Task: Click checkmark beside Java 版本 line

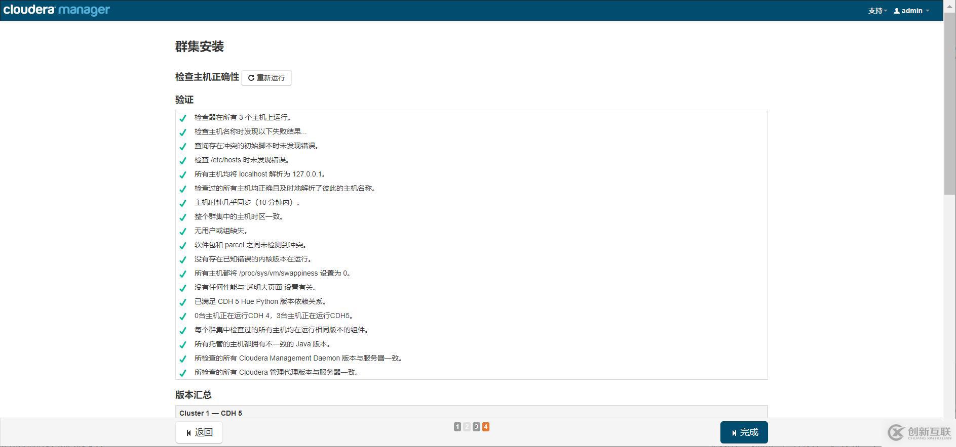Action: [x=183, y=344]
